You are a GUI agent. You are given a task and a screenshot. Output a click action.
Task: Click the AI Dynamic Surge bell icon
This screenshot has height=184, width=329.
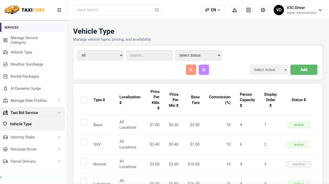pos(5,89)
